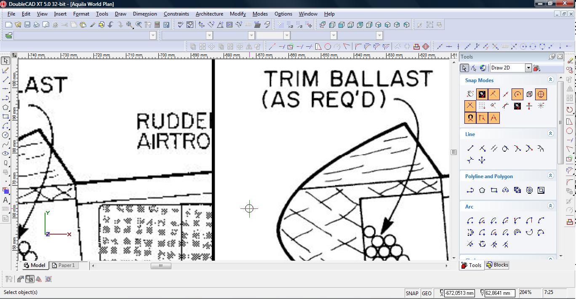Switch to the Blocks panel tab

pyautogui.click(x=497, y=265)
